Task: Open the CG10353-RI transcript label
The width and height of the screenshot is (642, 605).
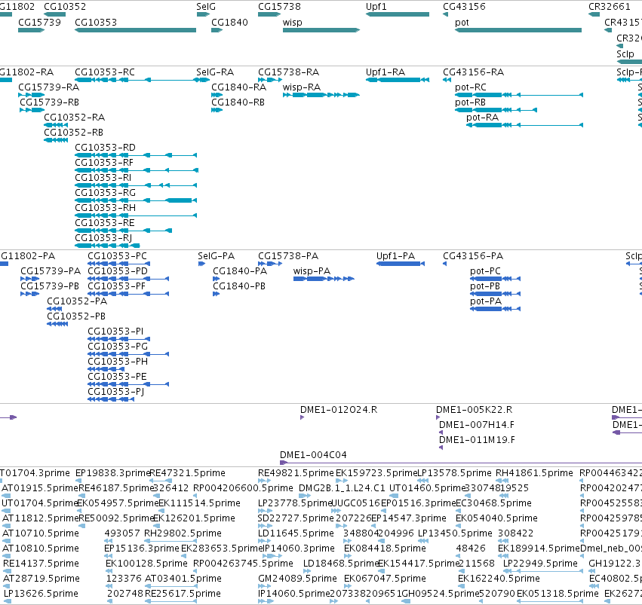Action: click(103, 177)
